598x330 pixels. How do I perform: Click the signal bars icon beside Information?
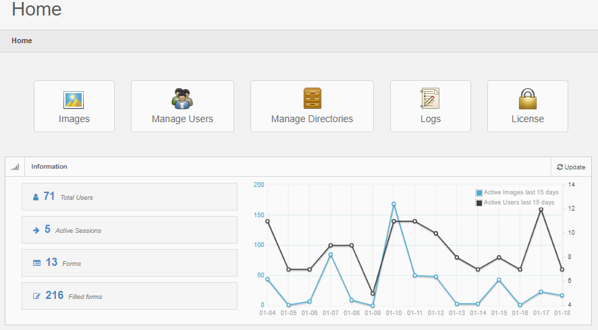point(15,167)
